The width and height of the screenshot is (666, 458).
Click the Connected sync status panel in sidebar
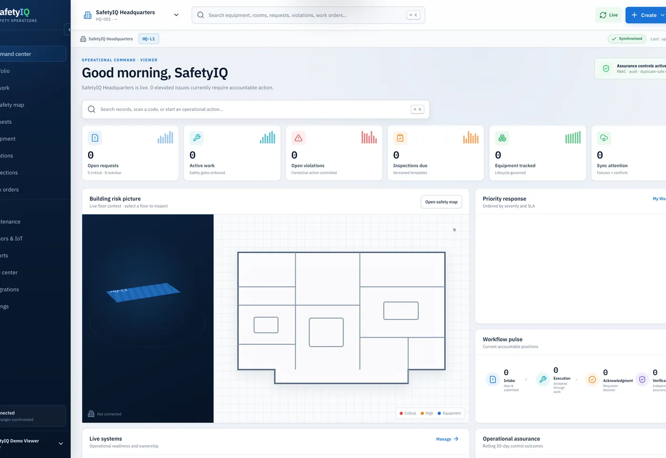[33, 416]
